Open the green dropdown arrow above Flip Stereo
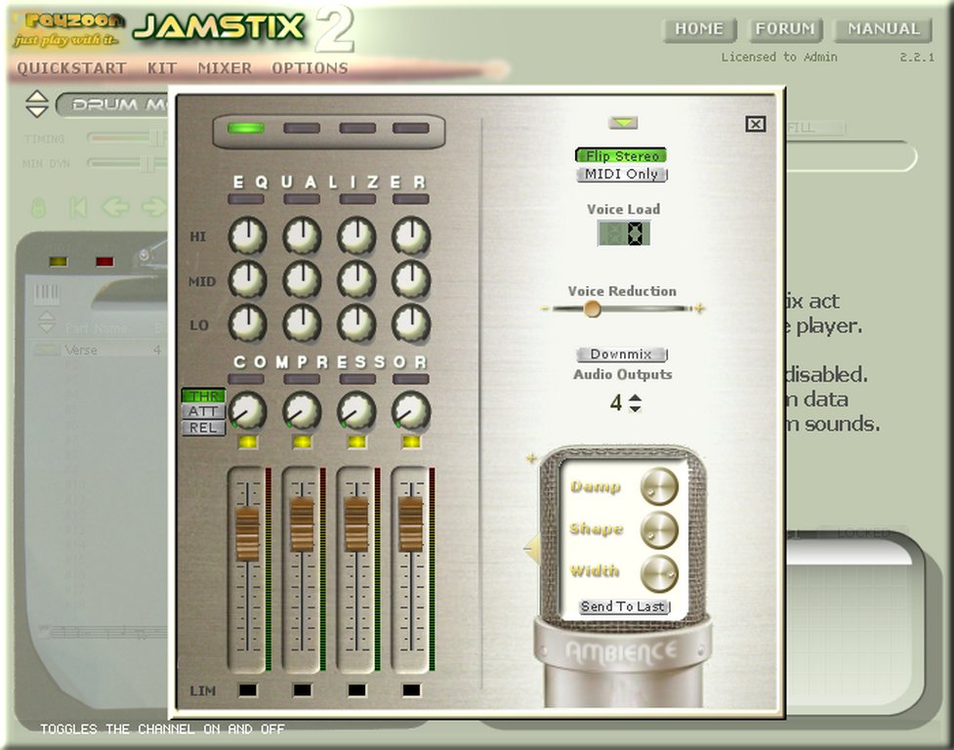954x750 pixels. (622, 123)
